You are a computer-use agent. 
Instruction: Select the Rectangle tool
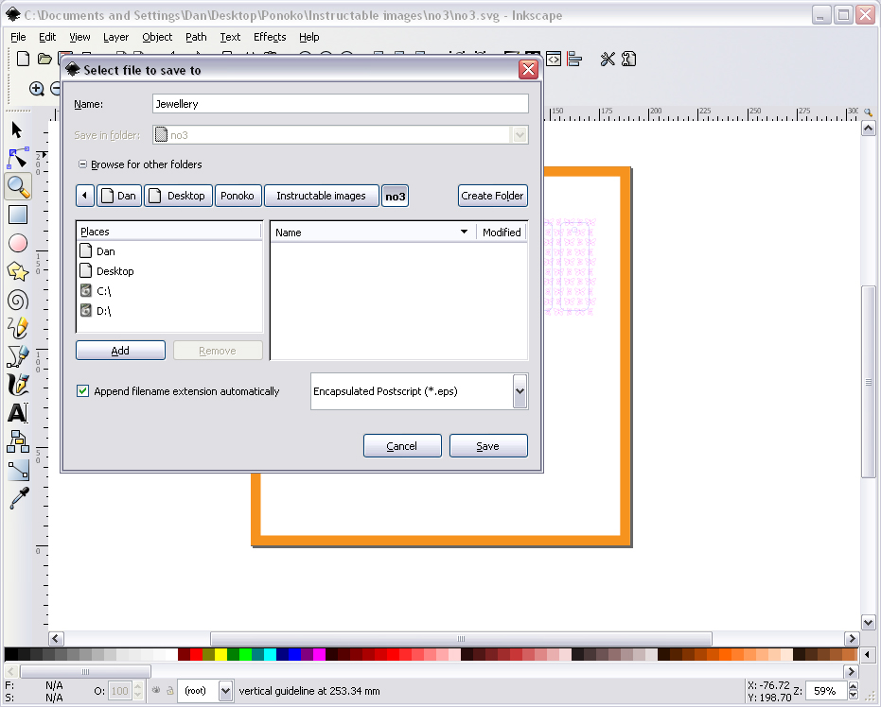pyautogui.click(x=18, y=215)
